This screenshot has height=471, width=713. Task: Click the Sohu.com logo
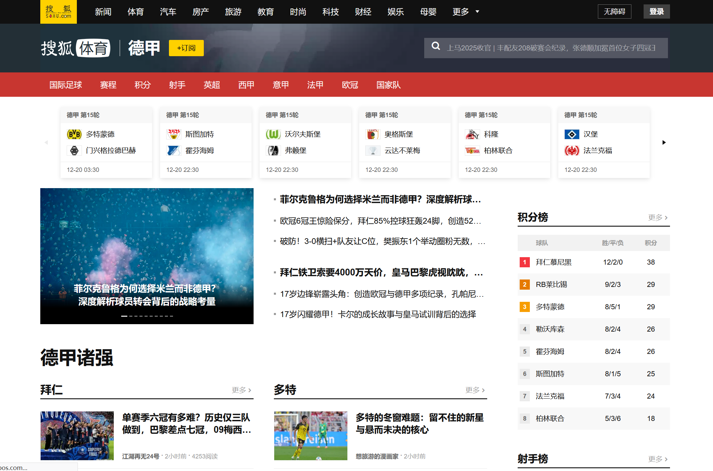59,12
